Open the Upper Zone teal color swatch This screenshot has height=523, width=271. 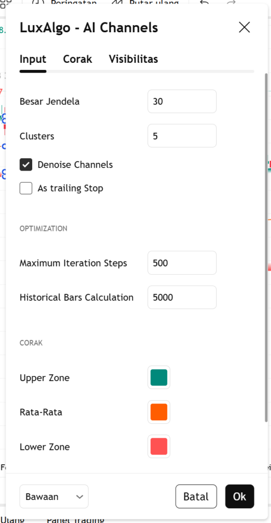pos(159,377)
